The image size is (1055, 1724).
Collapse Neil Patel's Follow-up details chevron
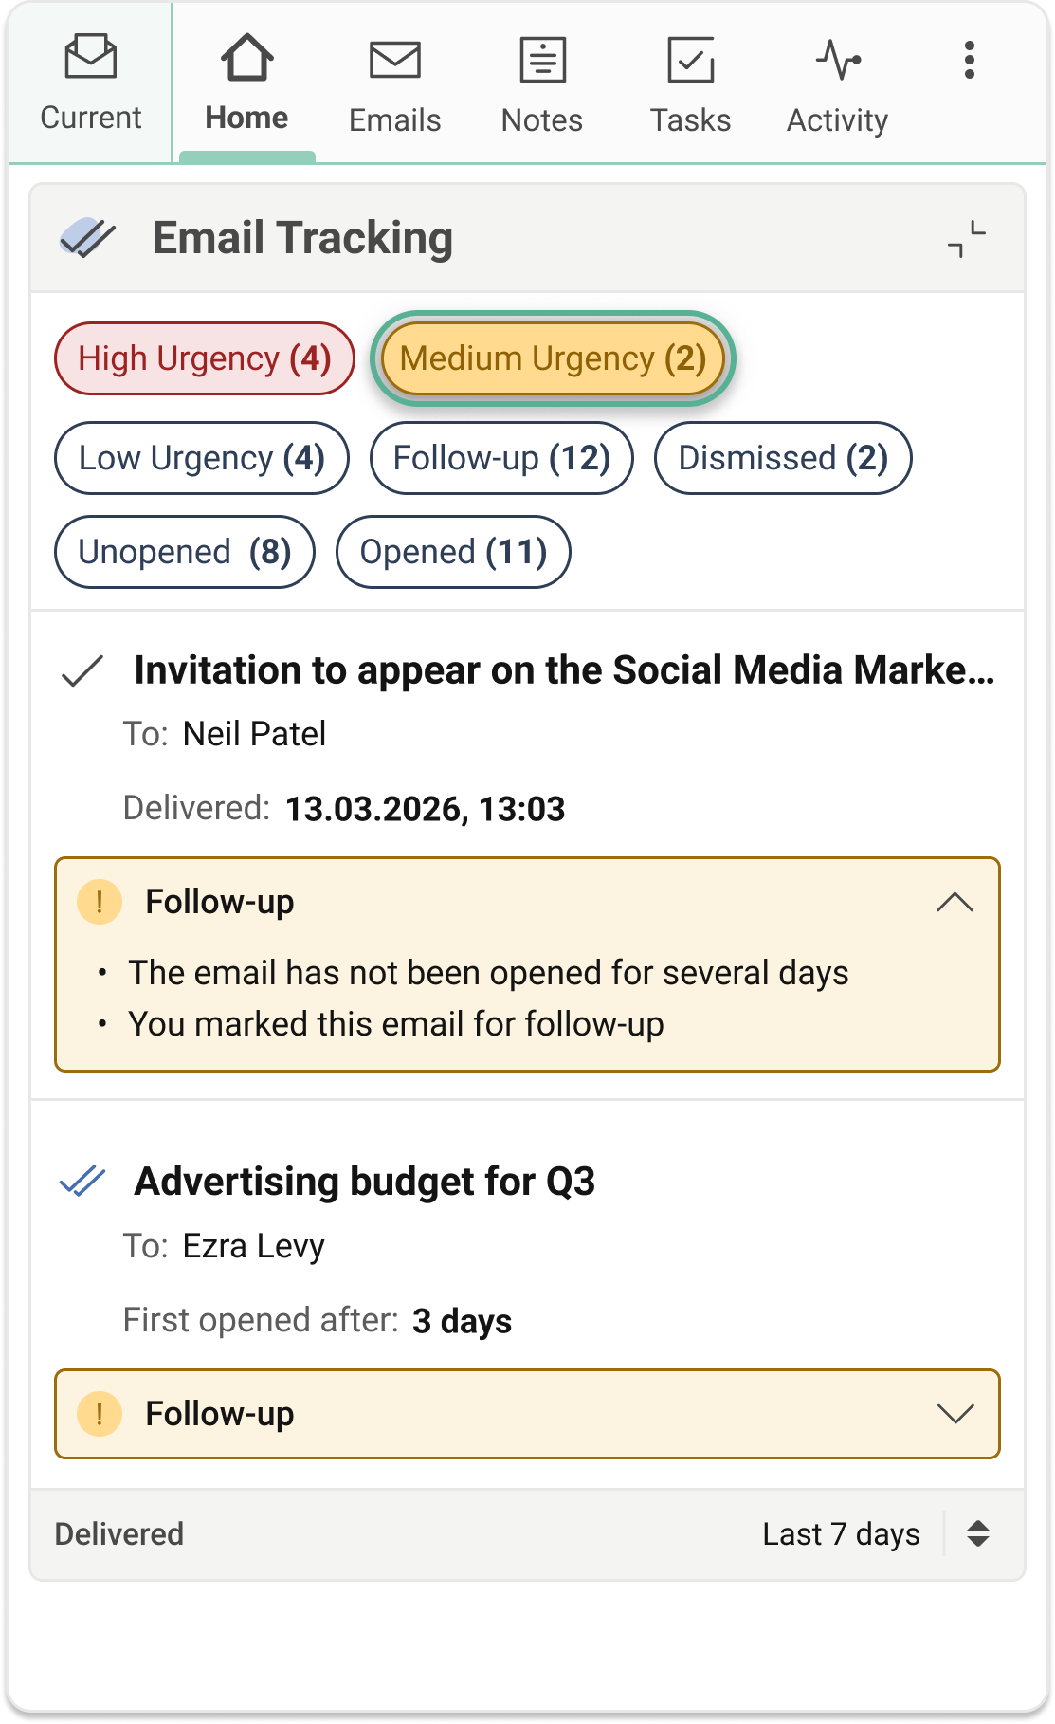pos(955,902)
